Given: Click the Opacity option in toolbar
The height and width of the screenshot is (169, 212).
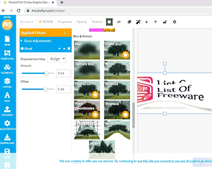Looking at the screenshot, I should pyautogui.click(x=82, y=22).
